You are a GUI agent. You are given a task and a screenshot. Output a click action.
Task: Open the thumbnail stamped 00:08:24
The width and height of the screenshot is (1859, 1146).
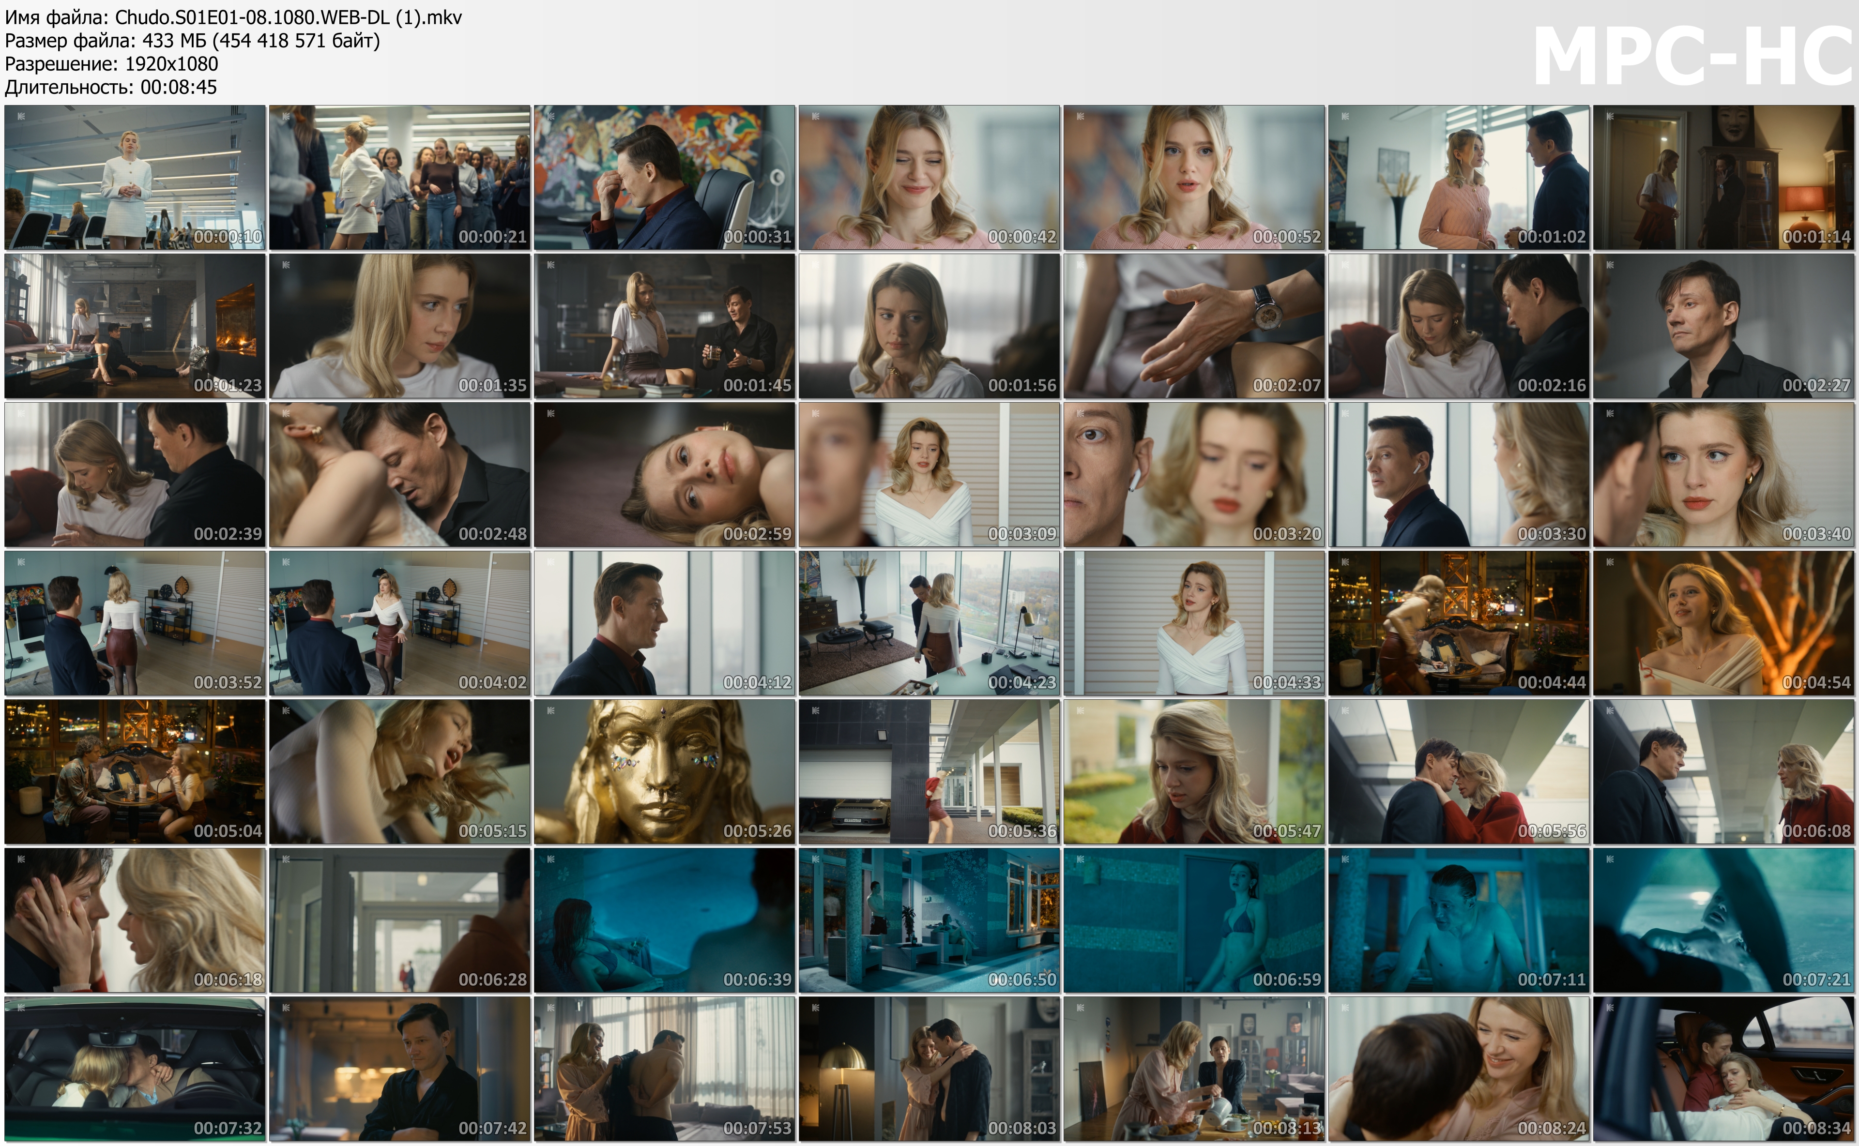[x=1459, y=1069]
